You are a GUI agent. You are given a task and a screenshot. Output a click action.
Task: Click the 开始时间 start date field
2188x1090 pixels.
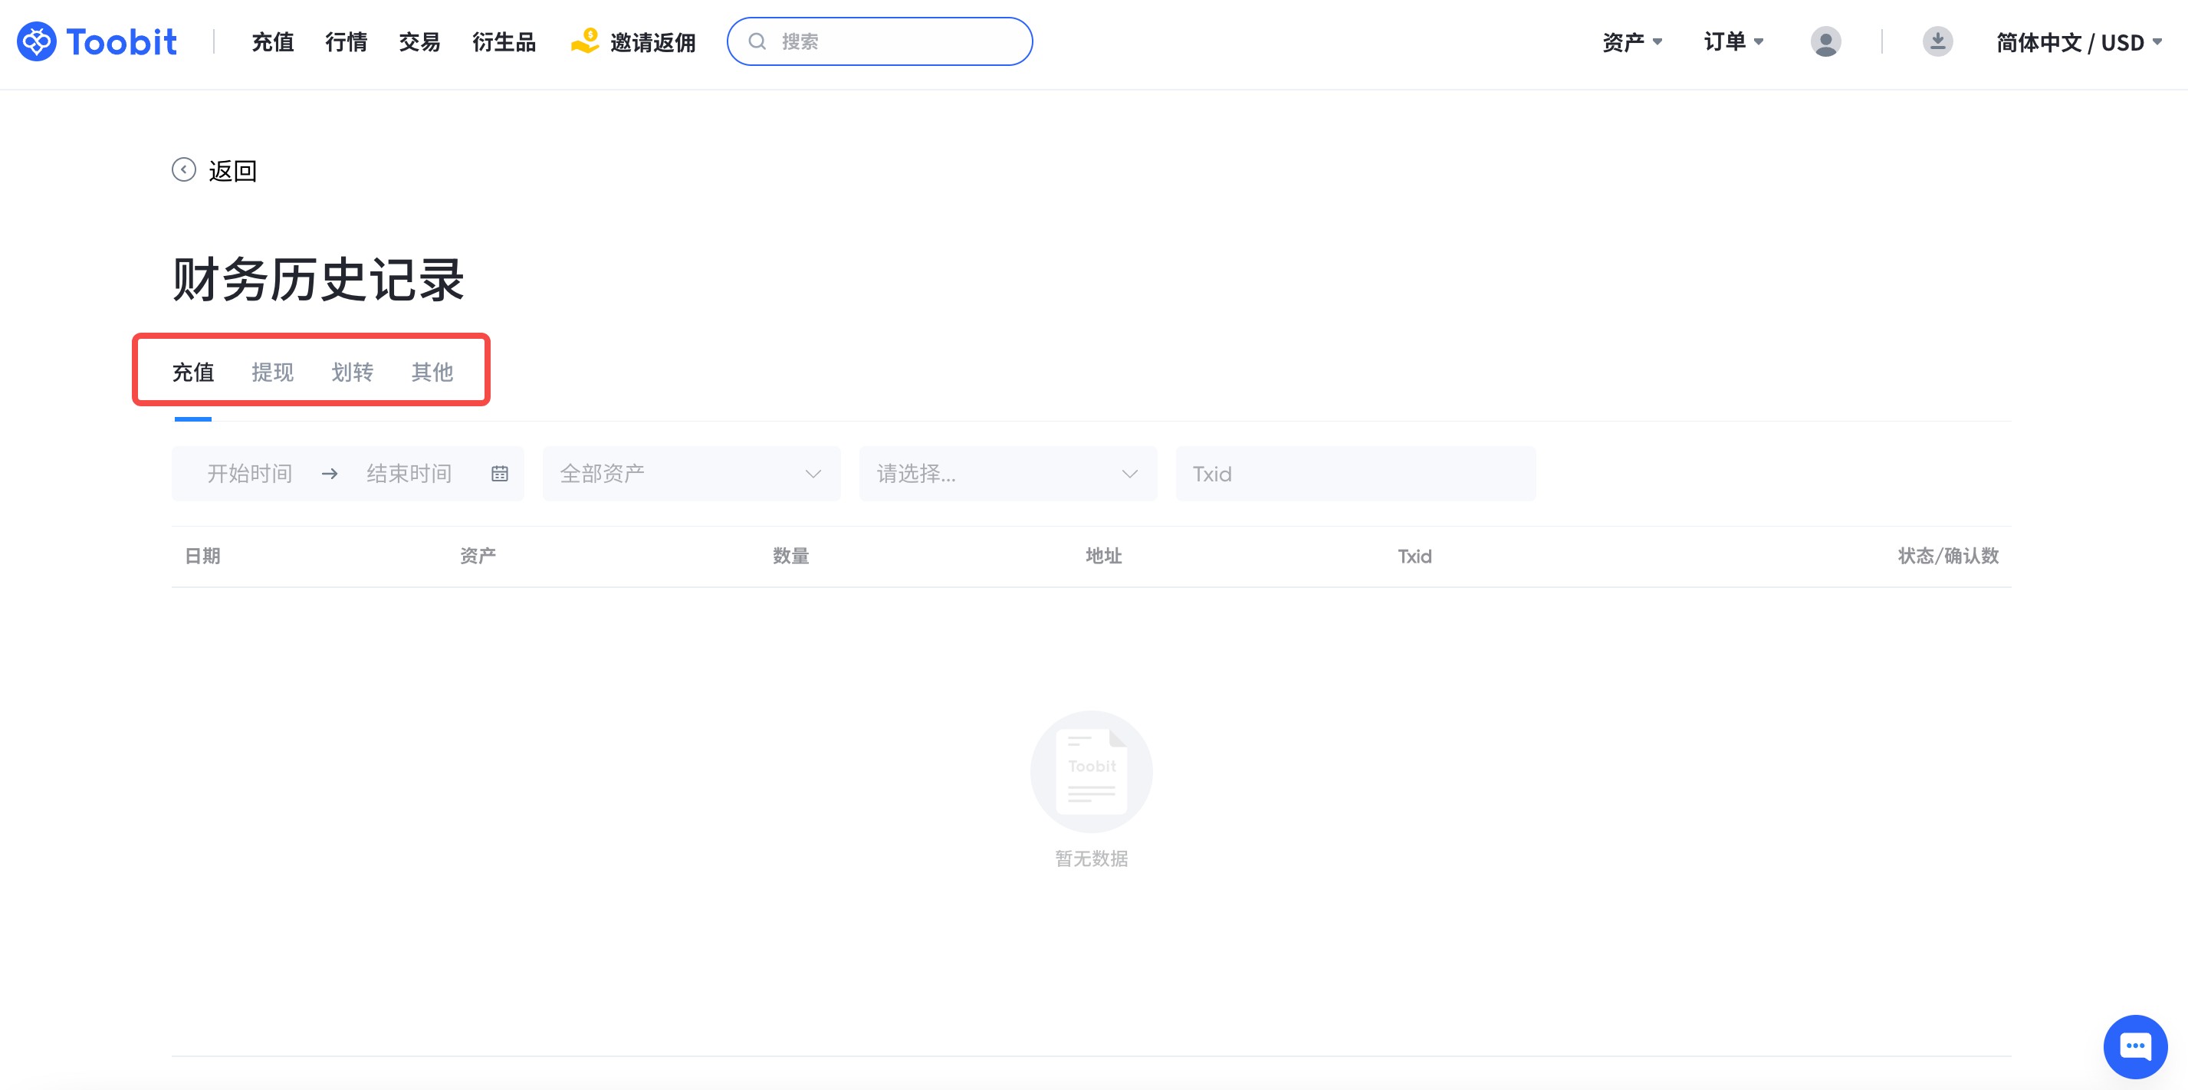(x=250, y=474)
